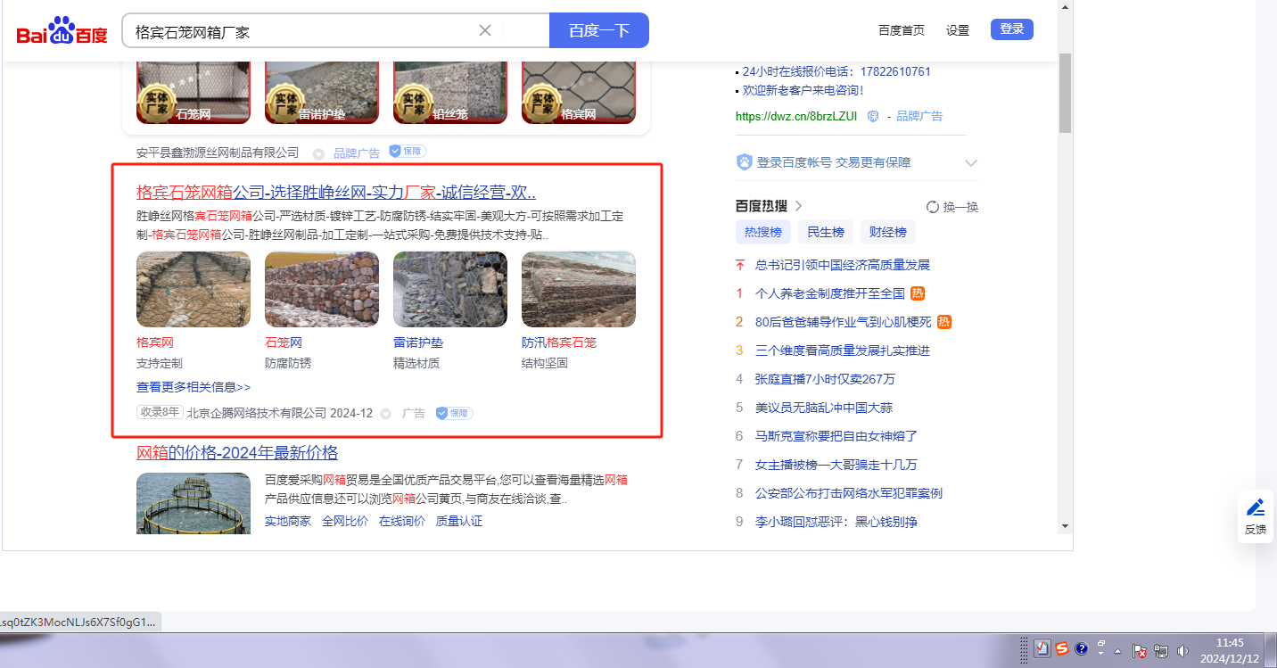Open the 雷诺护垫 product image with 精选材质
Screen dimensions: 1277x668
450,289
